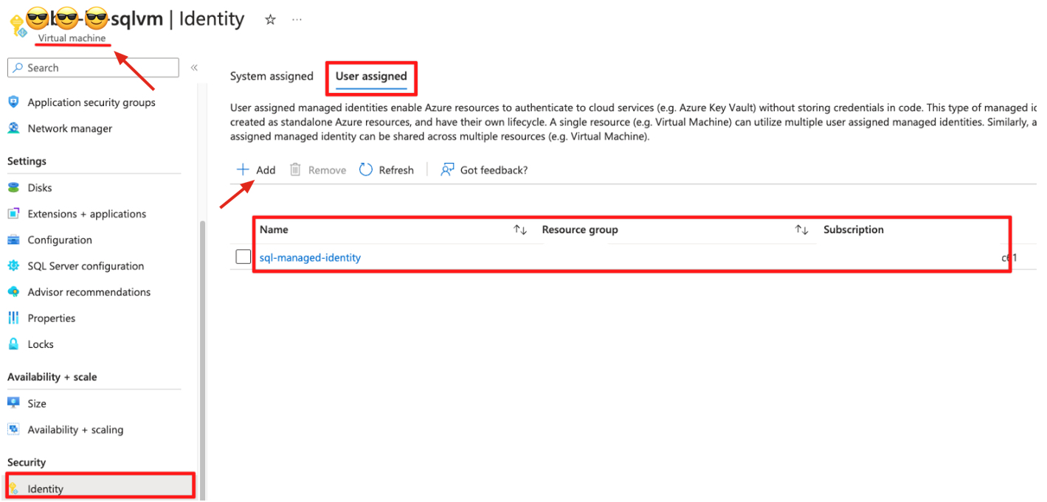
Task: Click the Virtual machine subtitle text
Action: (x=72, y=38)
